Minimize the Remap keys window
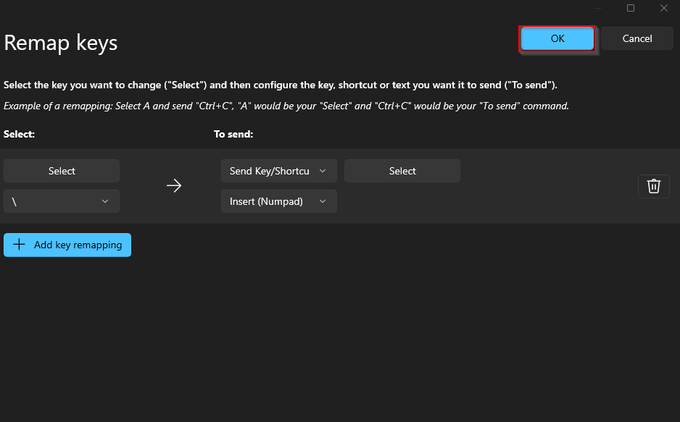The width and height of the screenshot is (680, 422). (598, 8)
